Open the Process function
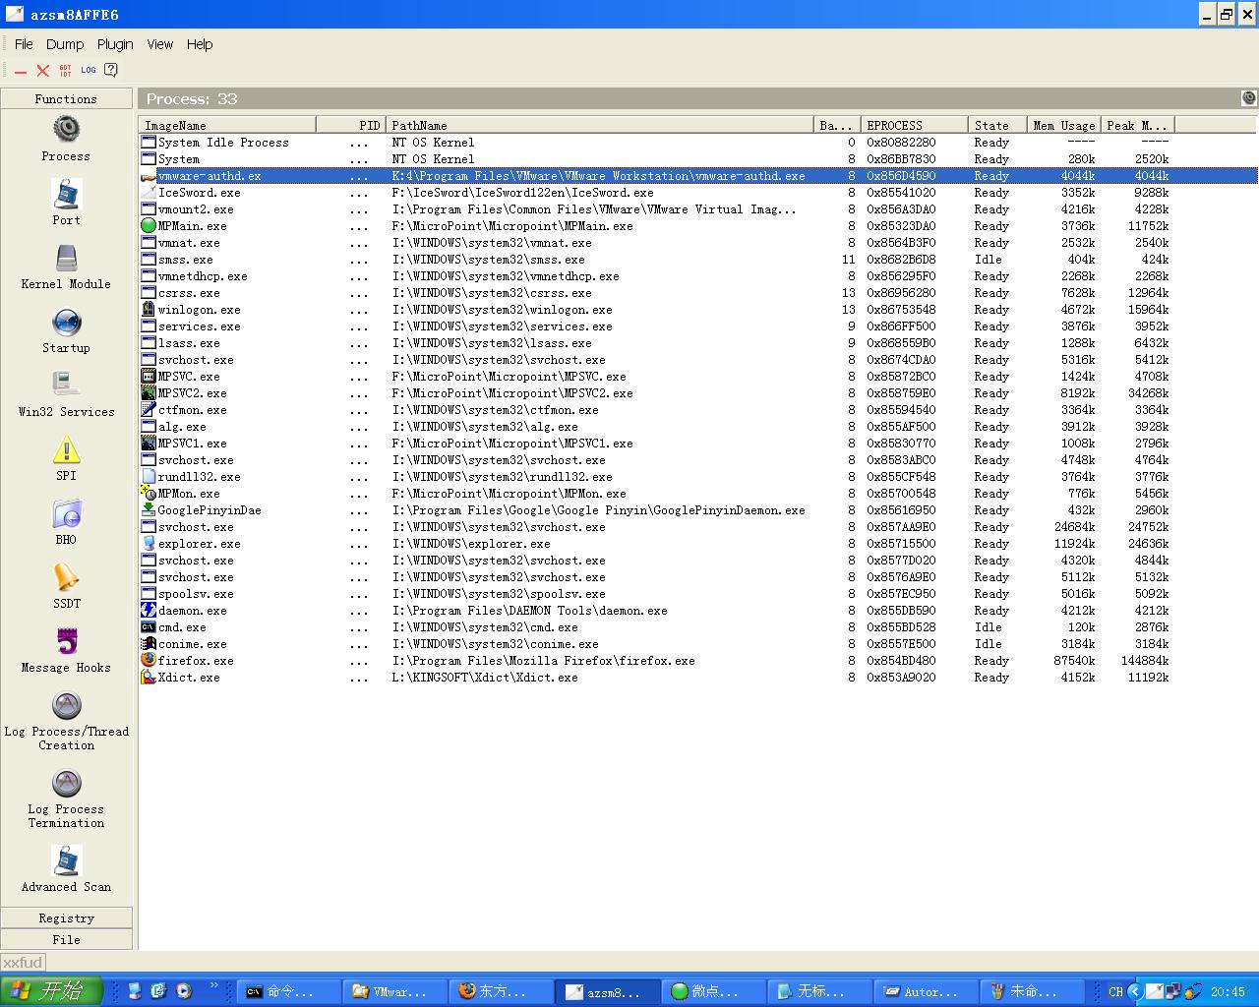 (x=66, y=139)
